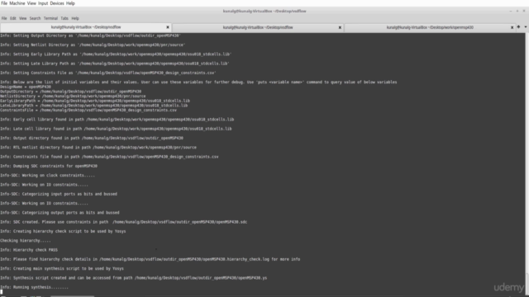Click 'Creating hierarchy check script' line

point(63,231)
